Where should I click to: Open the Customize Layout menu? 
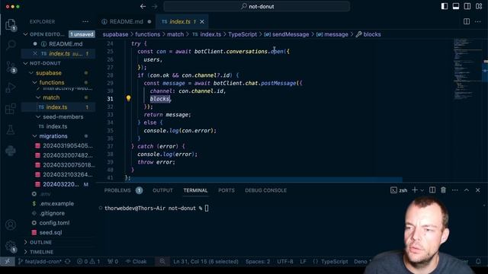(479, 6)
